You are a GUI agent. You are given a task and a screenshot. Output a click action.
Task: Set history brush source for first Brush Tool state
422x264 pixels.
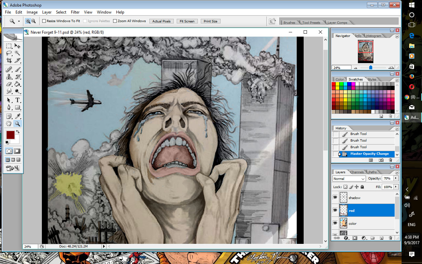click(336, 134)
